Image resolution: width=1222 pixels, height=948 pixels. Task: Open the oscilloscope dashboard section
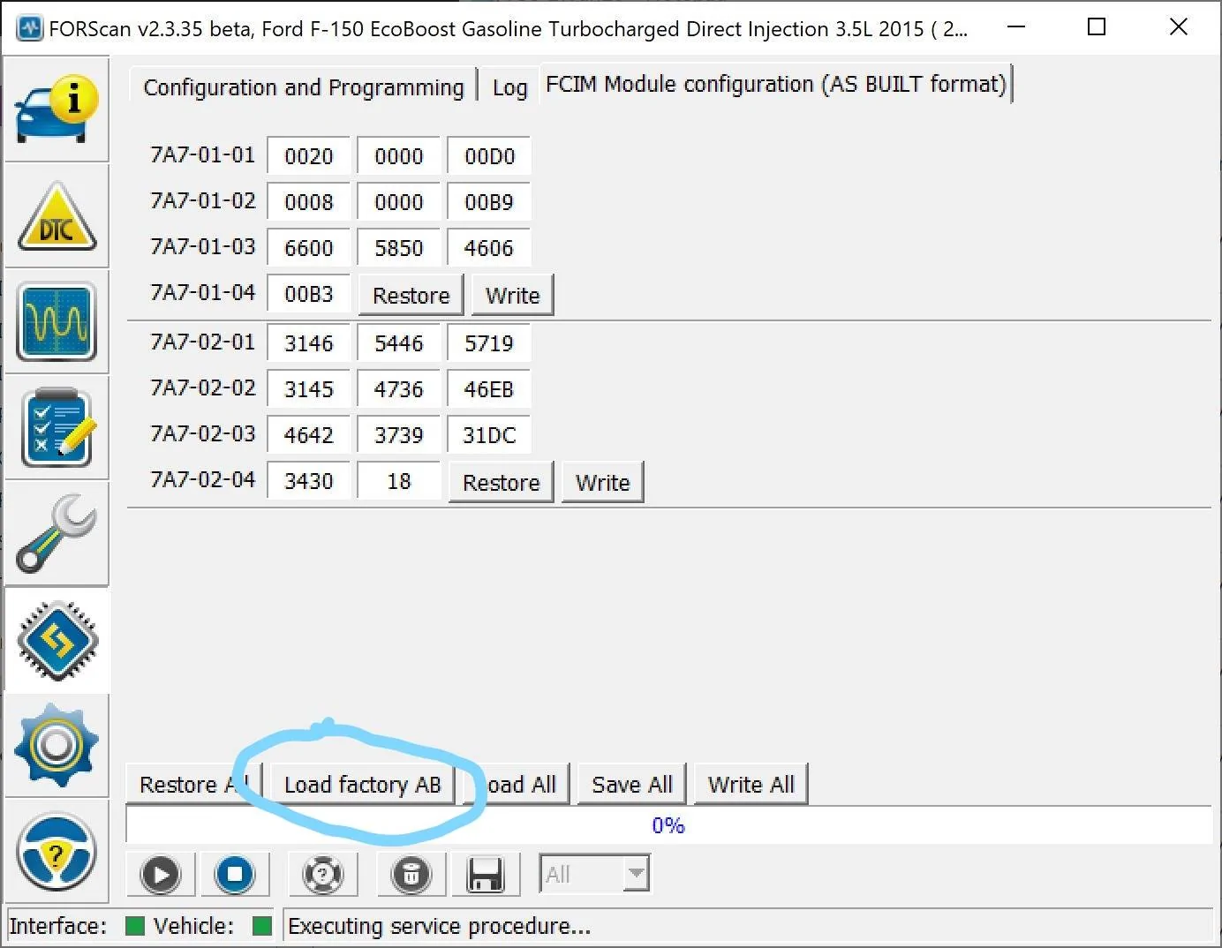click(x=56, y=322)
